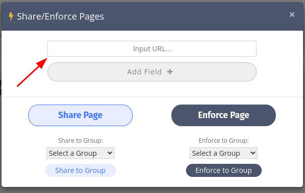This screenshot has height=193, width=305.
Task: Click the Enforce Page button
Action: 223,115
